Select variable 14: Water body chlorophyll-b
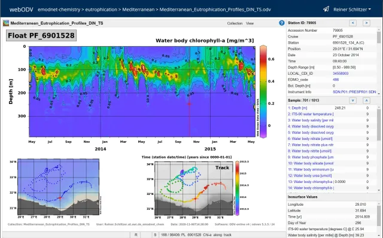 click(311, 188)
